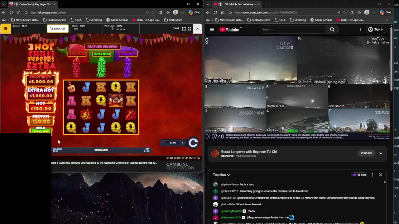
Task: Open OSRS bookmark folder in the Sky Vegas window
Action: (x=76, y=20)
